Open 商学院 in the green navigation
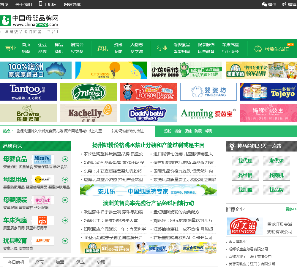 (136, 51)
